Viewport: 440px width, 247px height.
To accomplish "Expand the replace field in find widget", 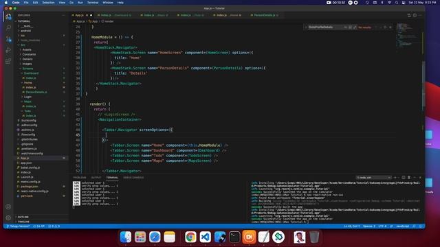I will 306,27.
